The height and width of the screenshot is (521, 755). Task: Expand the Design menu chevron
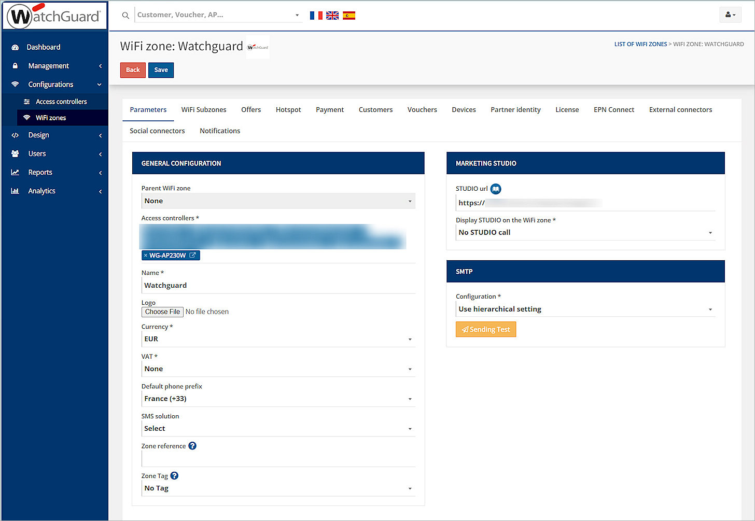pos(100,135)
